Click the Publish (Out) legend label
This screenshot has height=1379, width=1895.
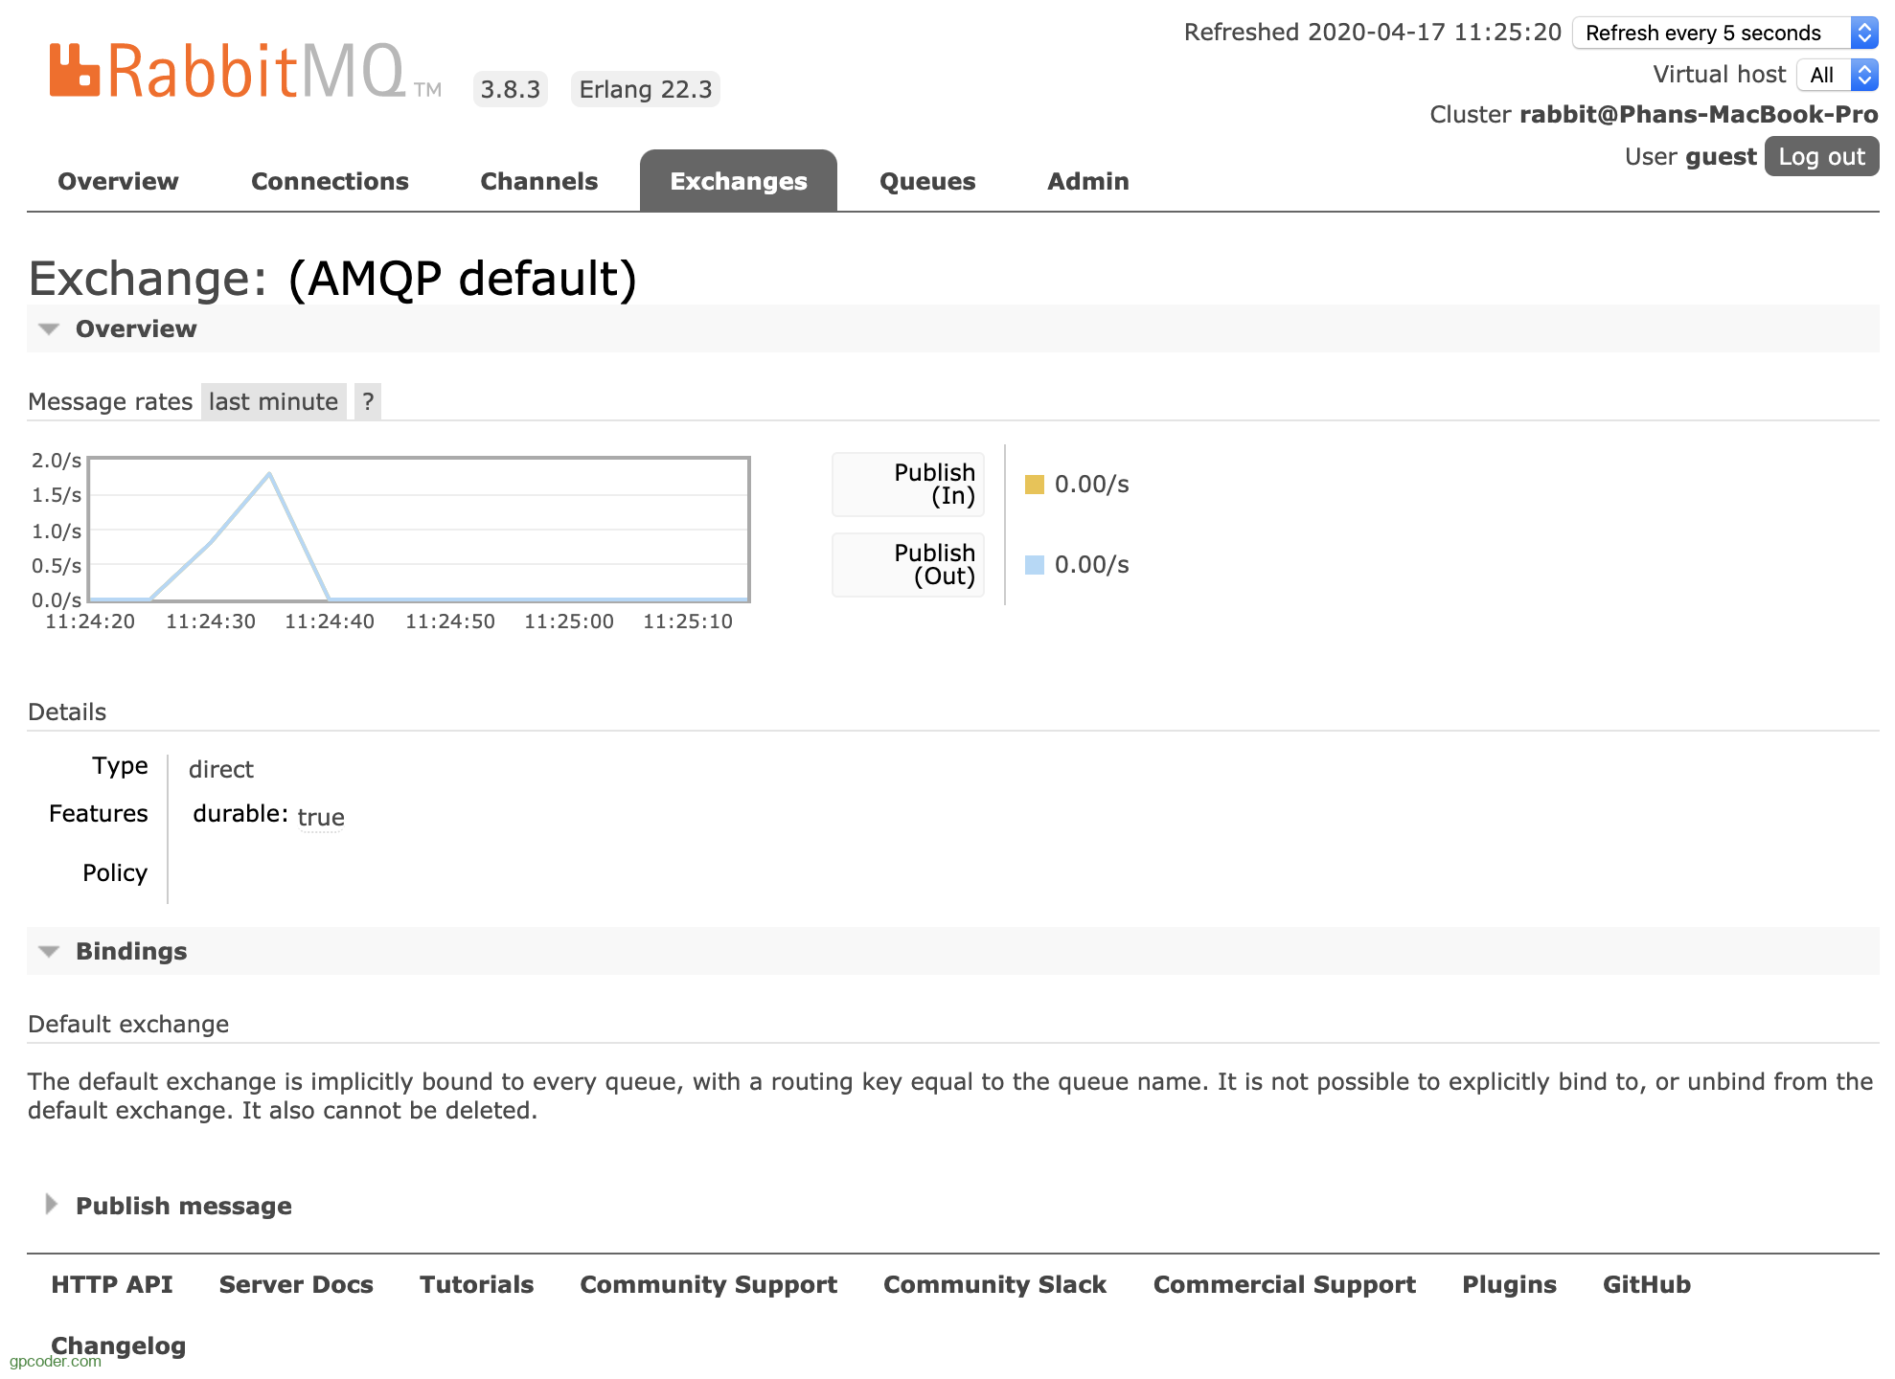coord(908,565)
